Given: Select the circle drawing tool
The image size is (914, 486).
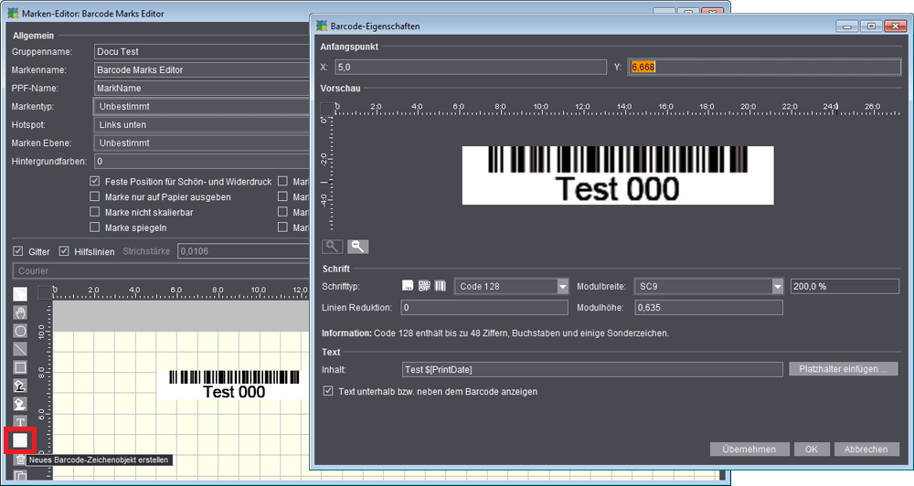Looking at the screenshot, I should coord(20,331).
